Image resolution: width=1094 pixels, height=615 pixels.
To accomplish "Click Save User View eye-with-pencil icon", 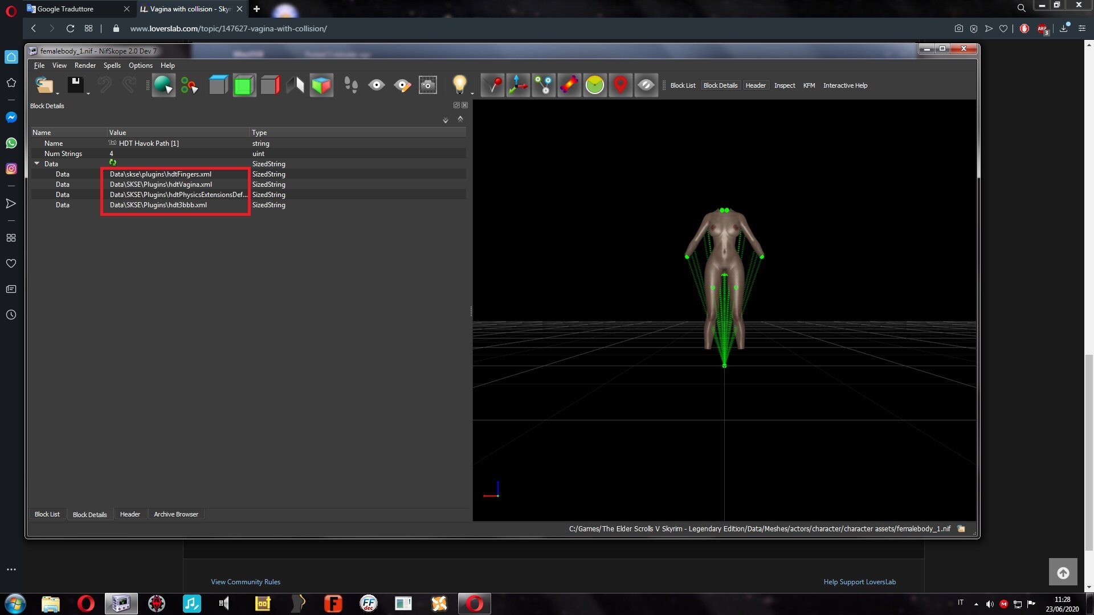I will [402, 85].
